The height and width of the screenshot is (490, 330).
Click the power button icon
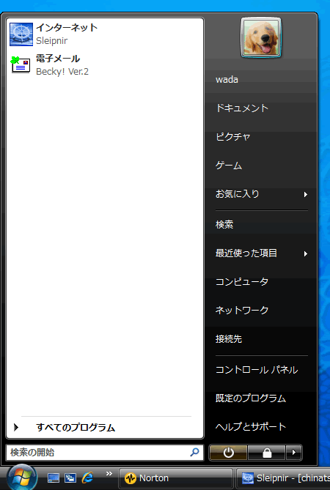tap(228, 453)
